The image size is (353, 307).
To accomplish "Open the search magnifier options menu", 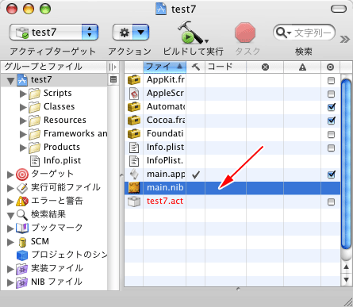I will tap(283, 33).
